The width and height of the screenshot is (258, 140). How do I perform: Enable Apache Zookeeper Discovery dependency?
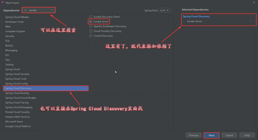point(91,26)
